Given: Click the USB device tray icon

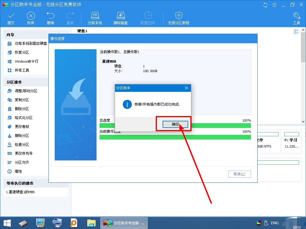Looking at the screenshot, I should [266, 223].
